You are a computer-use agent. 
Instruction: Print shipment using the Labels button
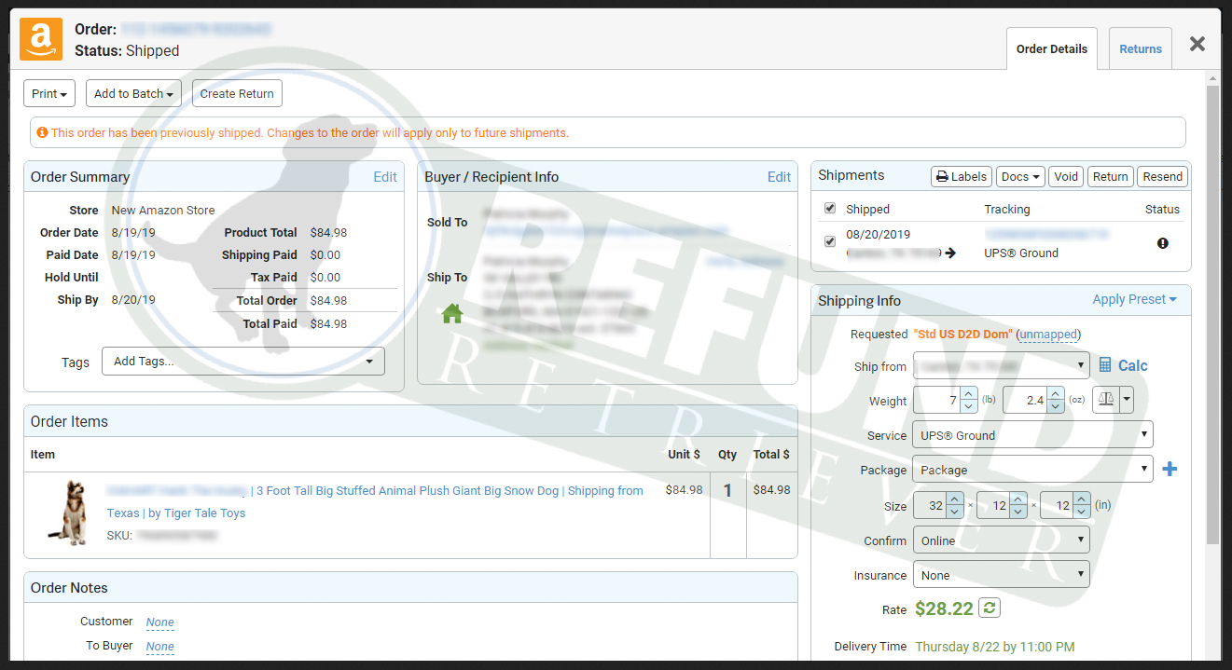pyautogui.click(x=961, y=176)
